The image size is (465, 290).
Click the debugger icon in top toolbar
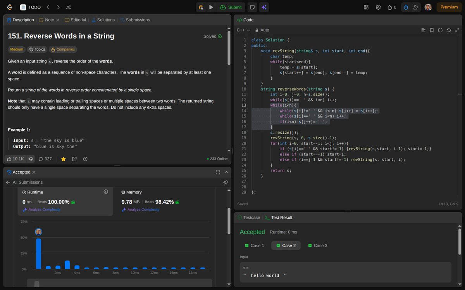(x=201, y=7)
